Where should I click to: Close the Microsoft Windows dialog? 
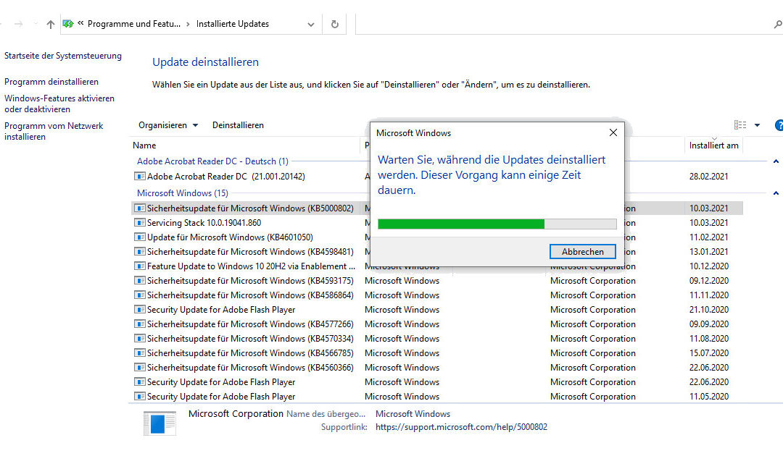613,132
